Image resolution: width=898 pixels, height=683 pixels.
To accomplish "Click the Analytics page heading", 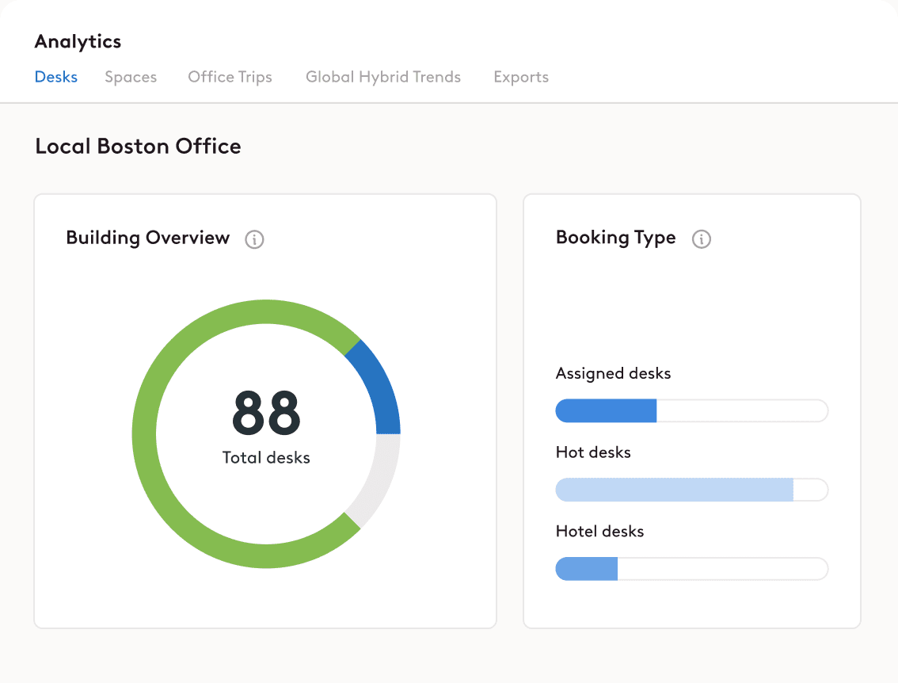I will (x=78, y=41).
